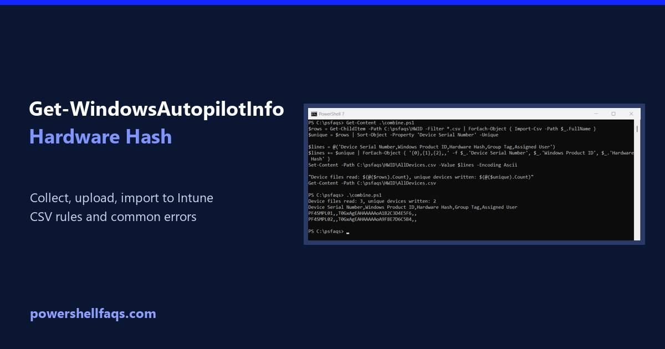This screenshot has height=349, width=665.
Task: Click the line starting '$rows = Get-ChildItem'
Action: 452,129
